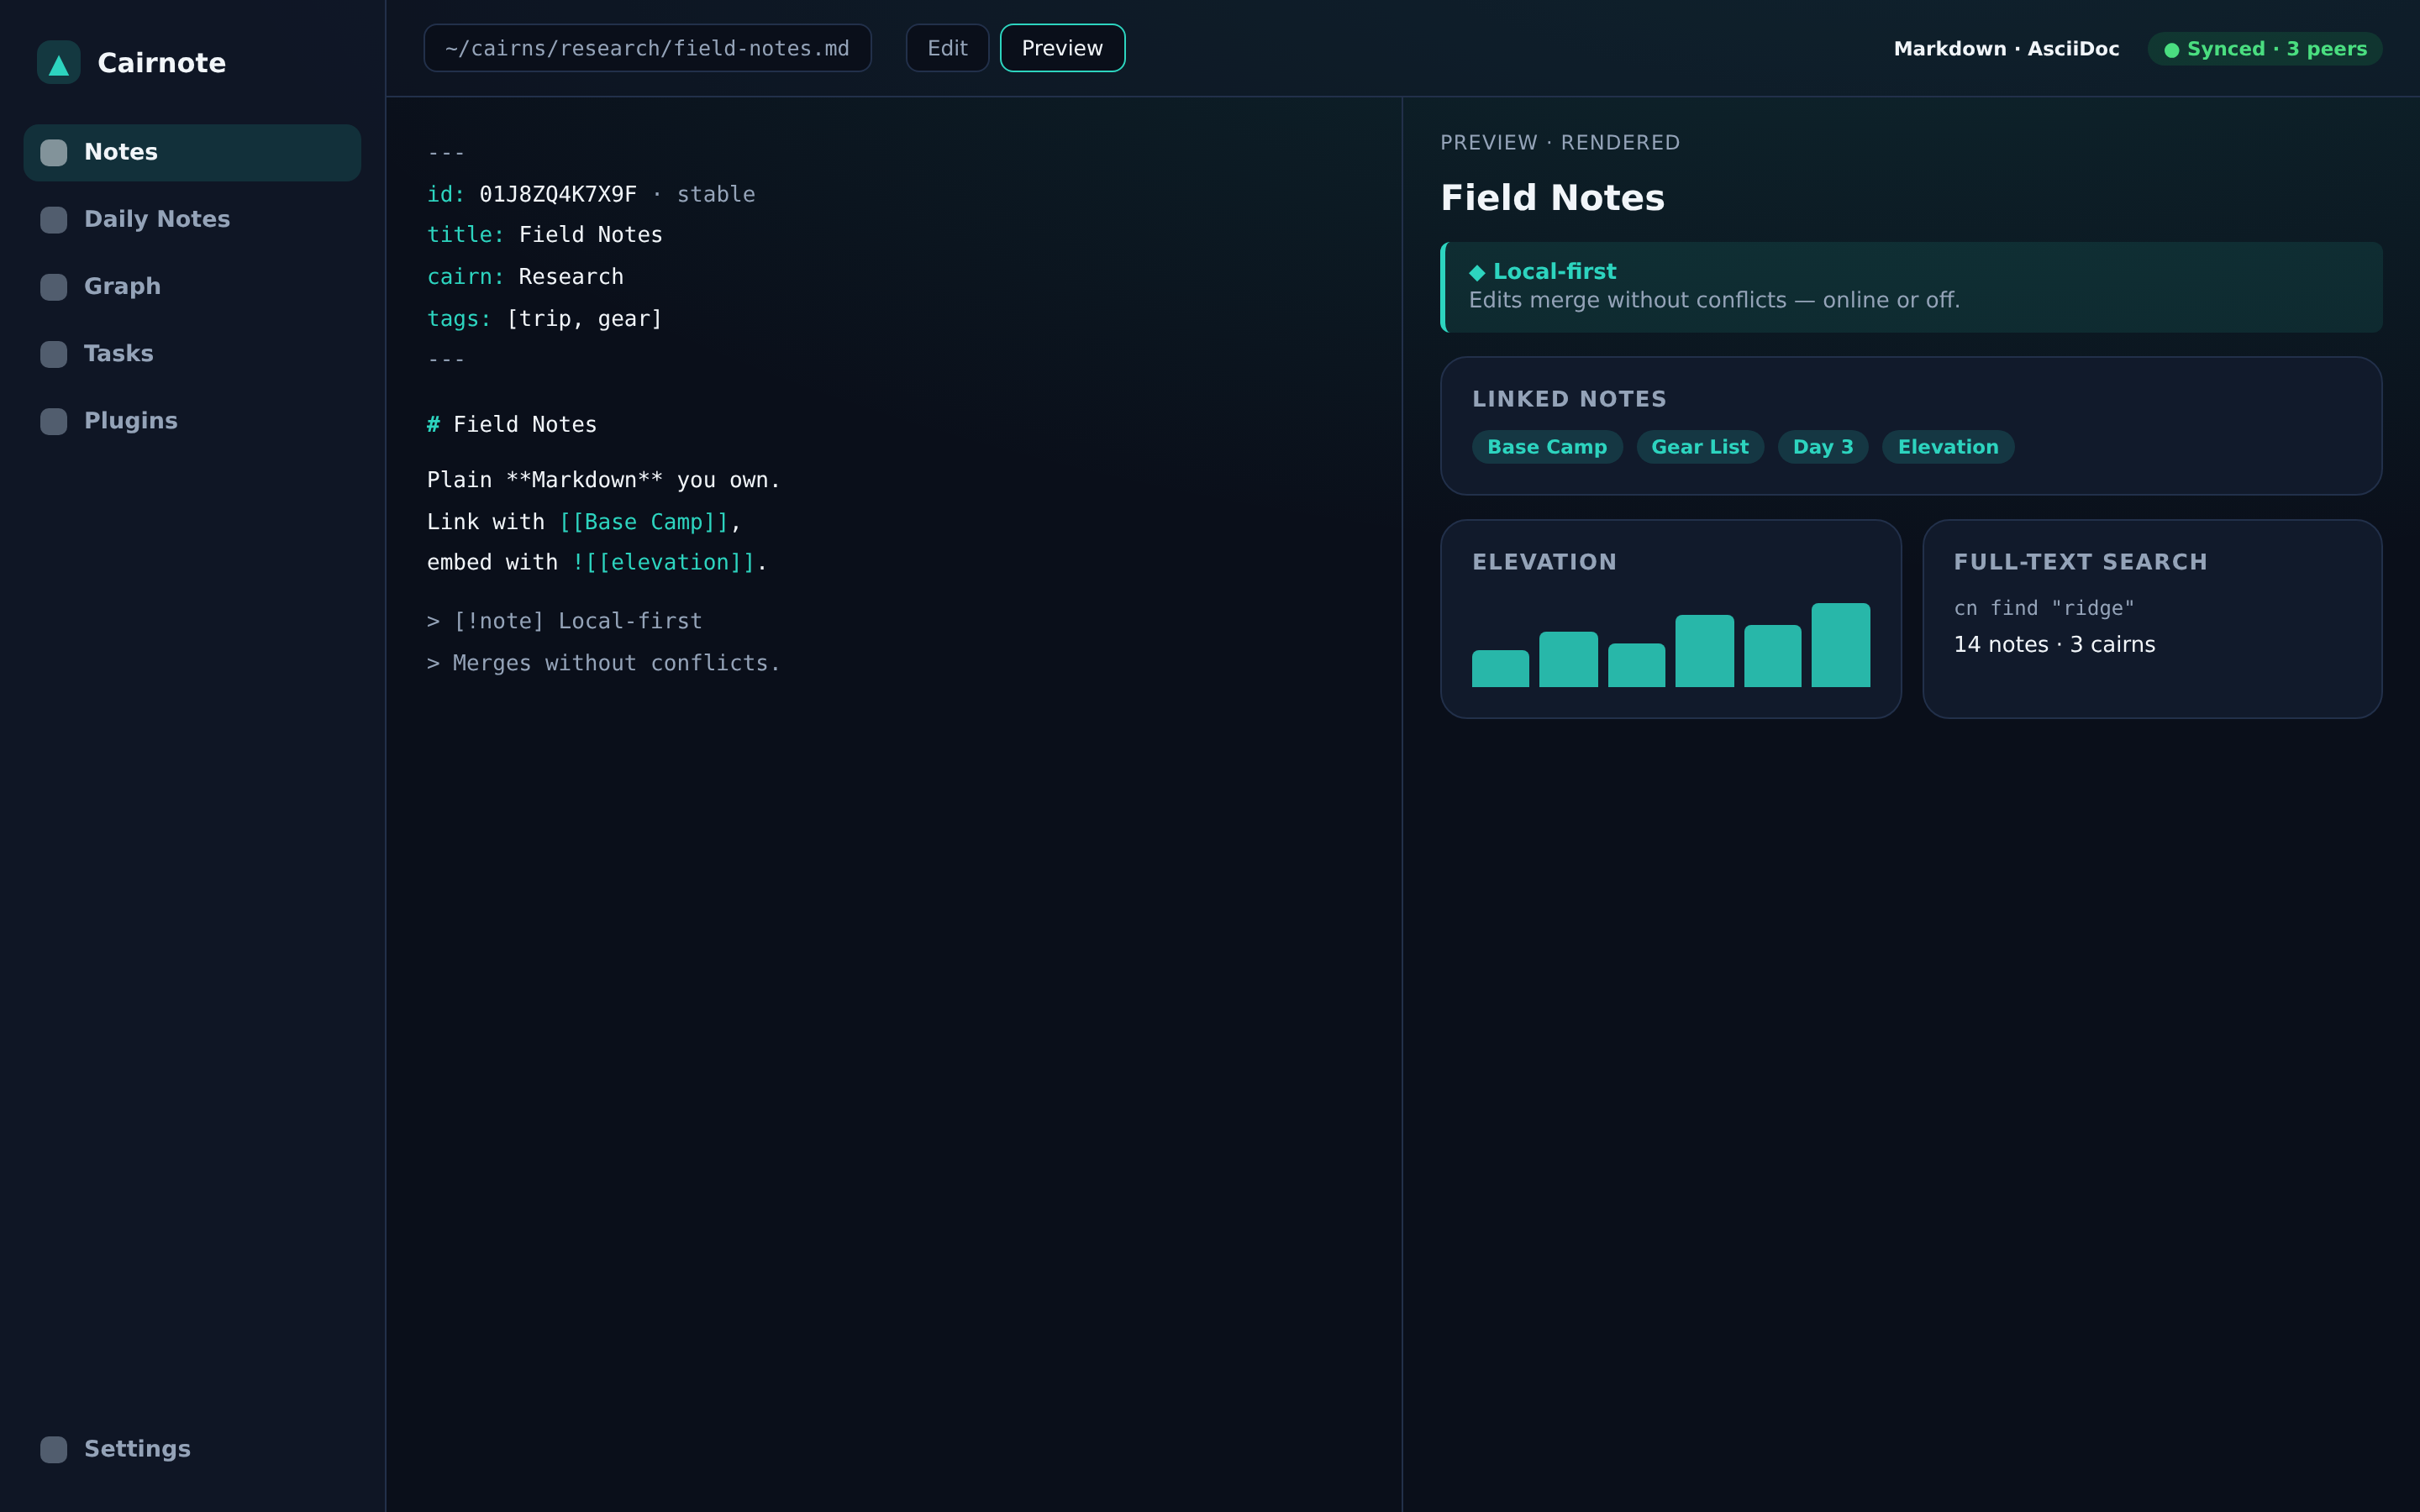
Task: Click 'Plain **Markdown** you own.' line
Action: coord(604,480)
